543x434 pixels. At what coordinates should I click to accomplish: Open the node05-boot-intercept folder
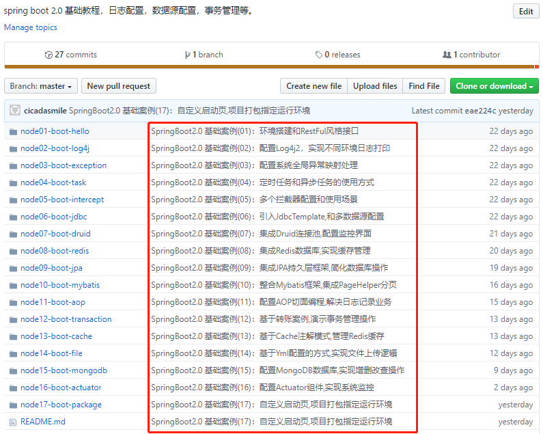[62, 200]
